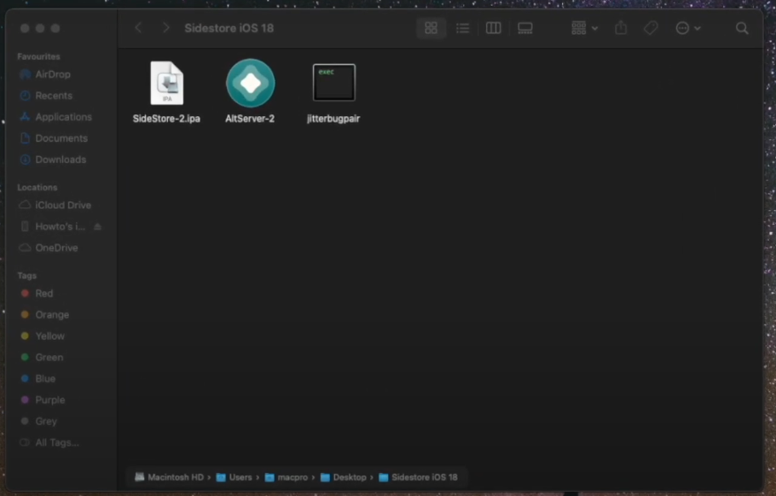
Task: Click the Share toolbar button
Action: (x=621, y=28)
